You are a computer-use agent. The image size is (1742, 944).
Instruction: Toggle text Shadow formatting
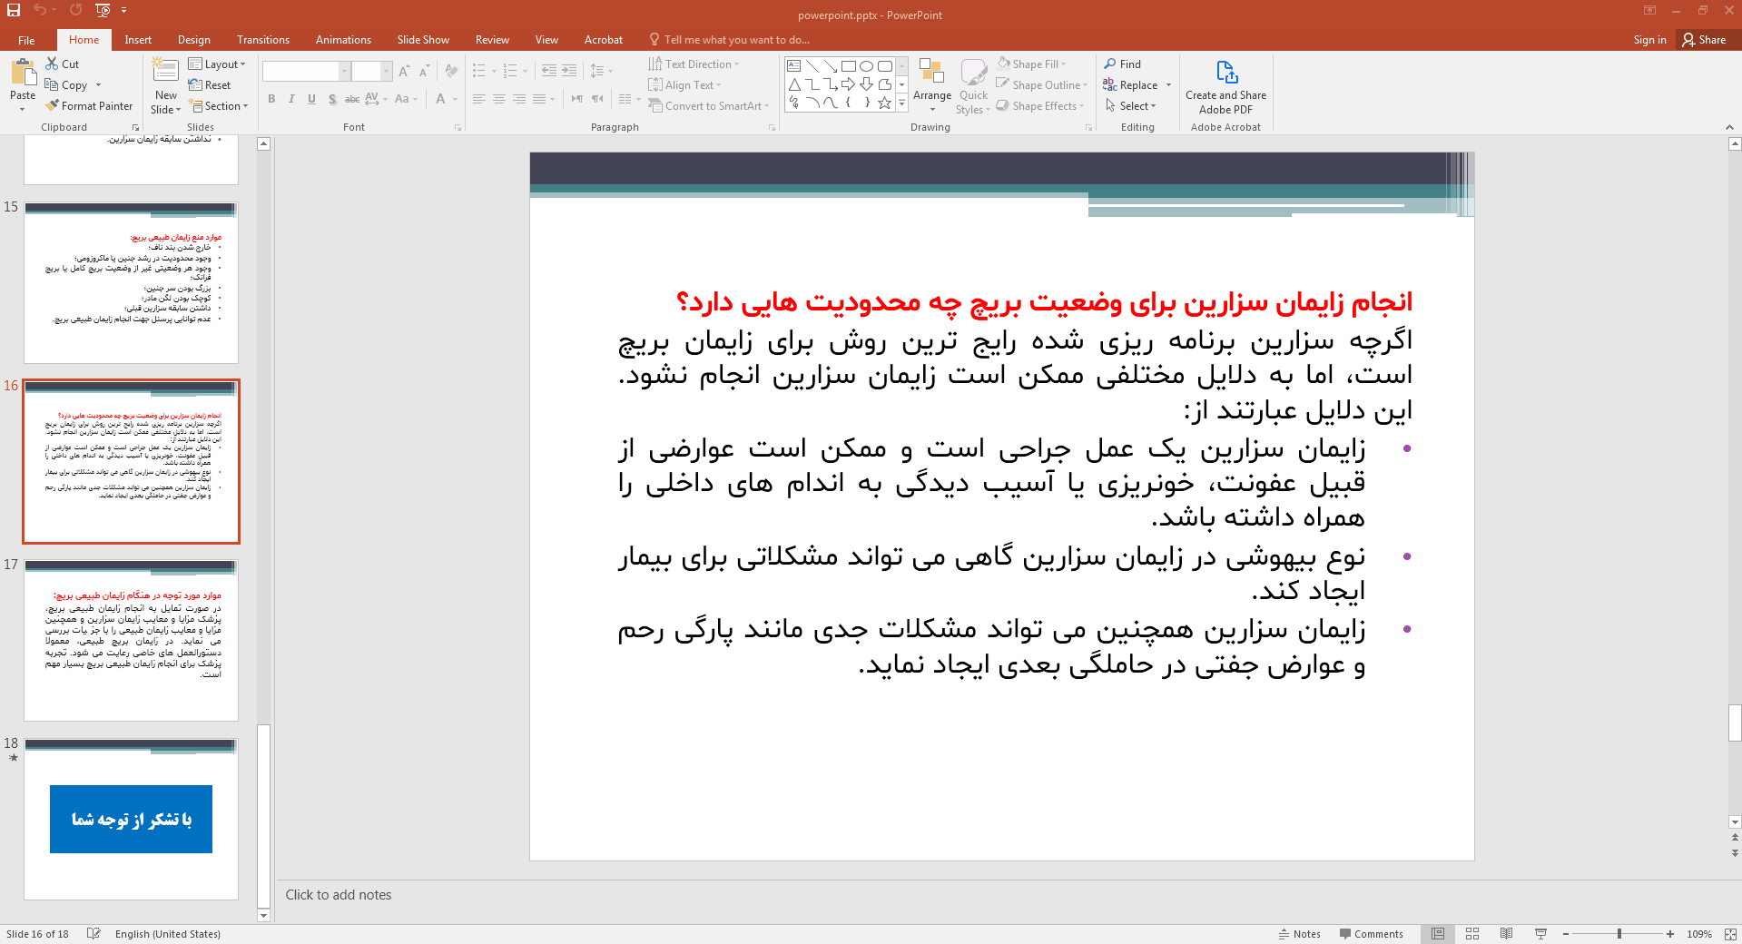tap(332, 99)
